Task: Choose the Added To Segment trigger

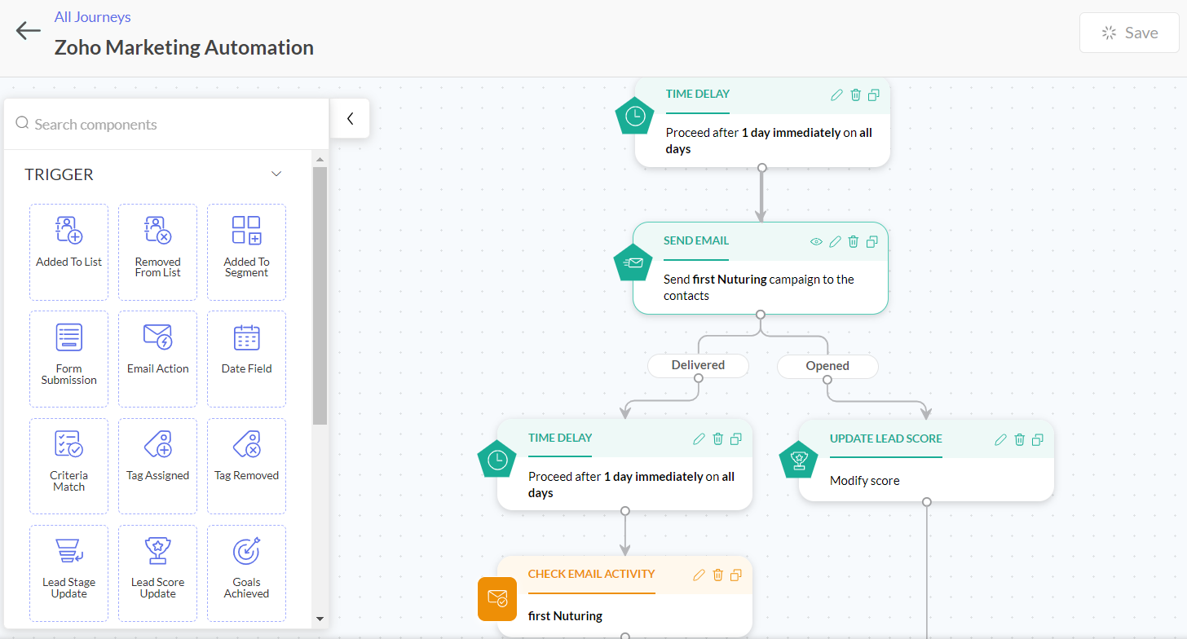Action: 246,252
